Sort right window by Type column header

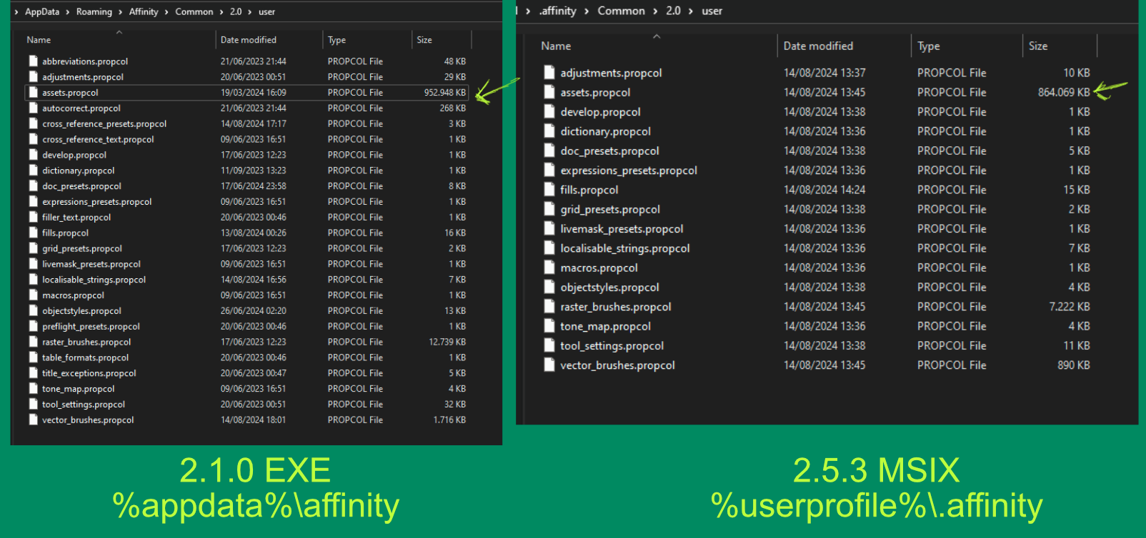click(x=929, y=46)
